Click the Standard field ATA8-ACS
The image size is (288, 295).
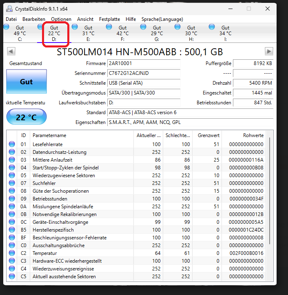click(x=190, y=113)
